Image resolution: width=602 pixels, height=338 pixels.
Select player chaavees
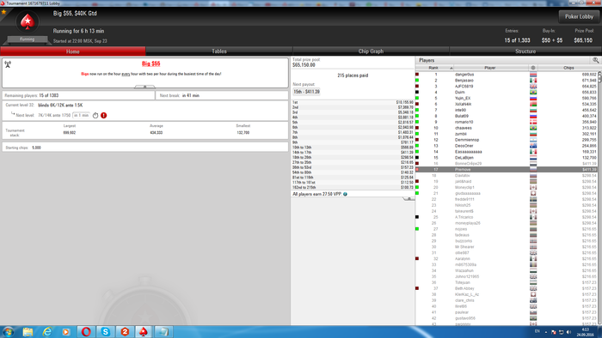[507, 128]
